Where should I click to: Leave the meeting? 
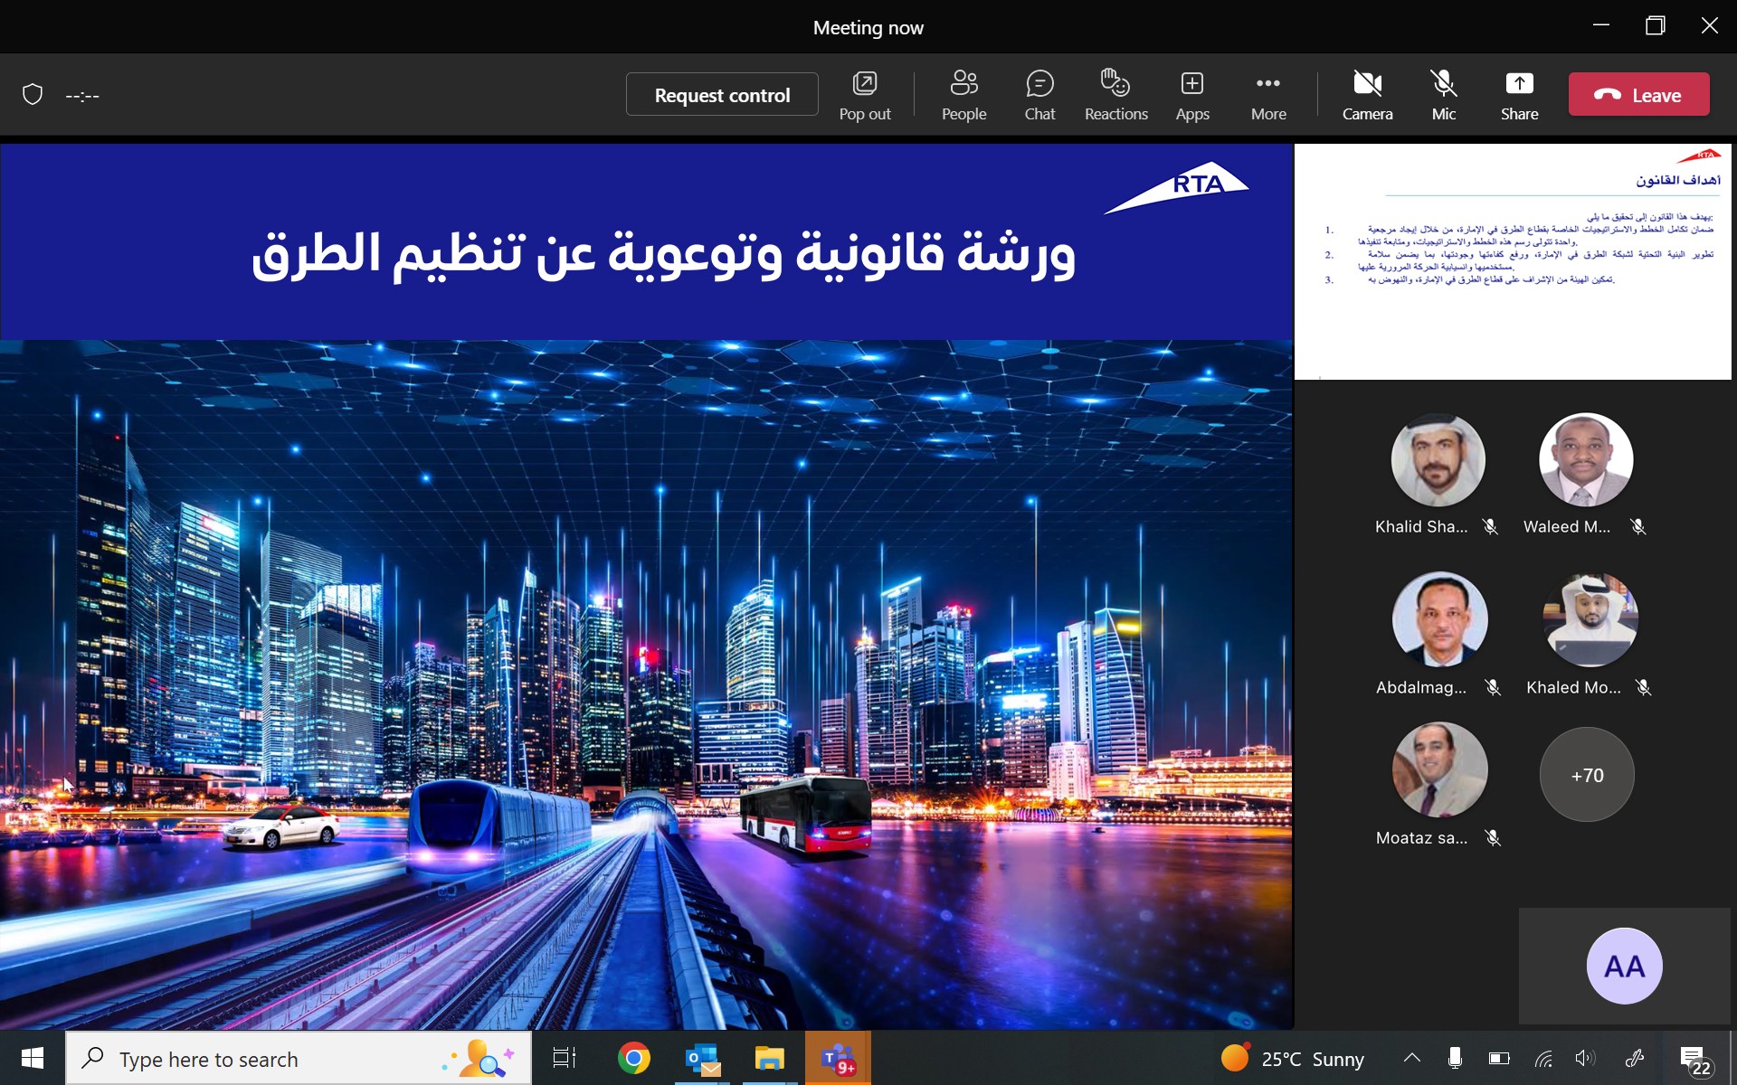[x=1638, y=95]
